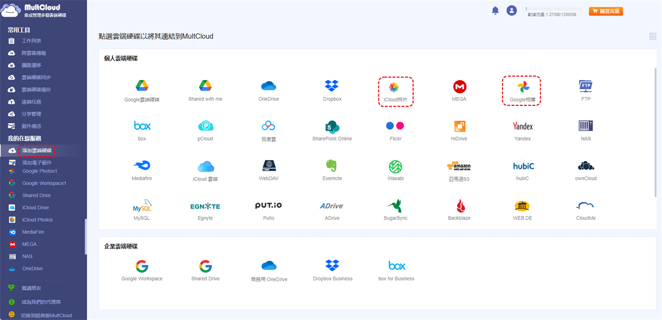
Task: Choose Putio service
Action: click(x=269, y=205)
